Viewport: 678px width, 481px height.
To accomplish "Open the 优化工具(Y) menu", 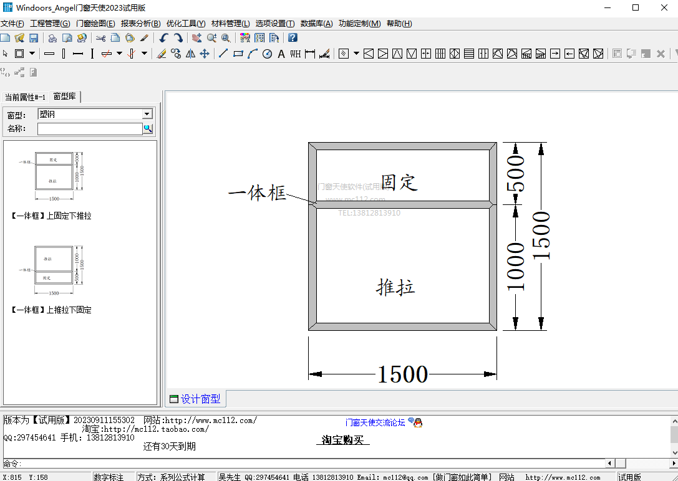I will pos(186,24).
